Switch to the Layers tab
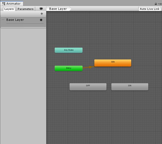Image resolution: width=162 pixels, height=144 pixels. click(9, 9)
